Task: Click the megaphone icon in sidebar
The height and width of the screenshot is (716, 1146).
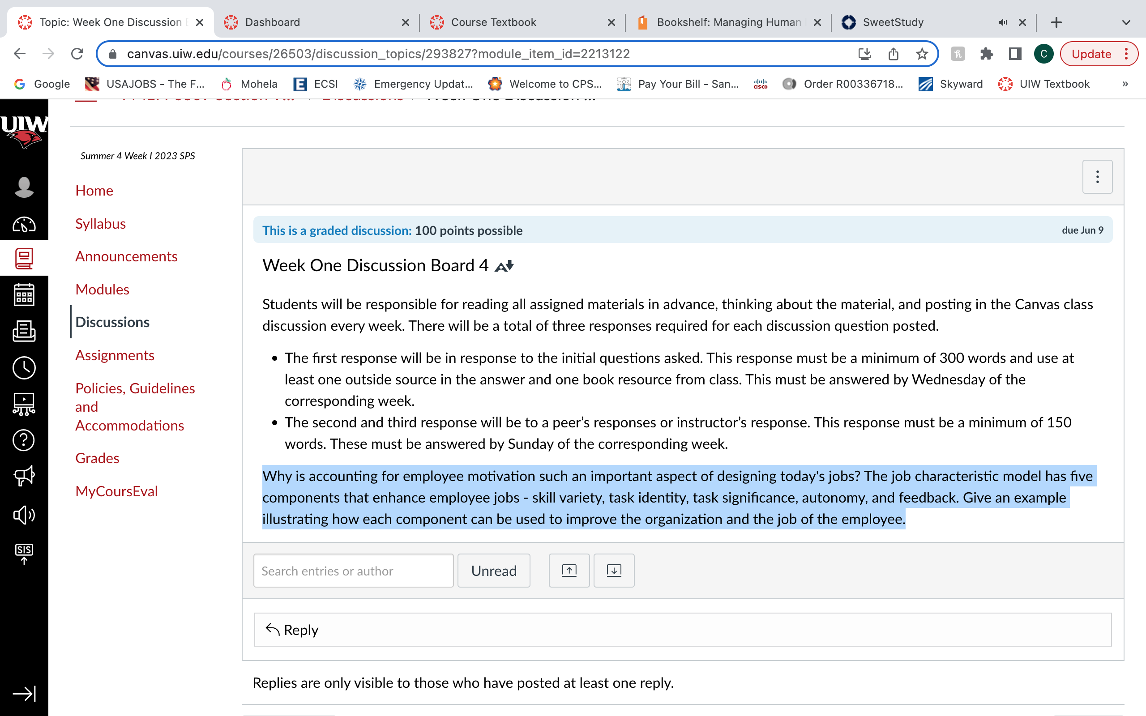Action: point(24,476)
